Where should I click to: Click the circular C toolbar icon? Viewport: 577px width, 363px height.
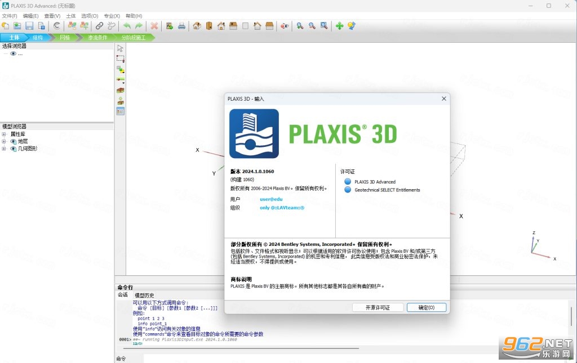pos(57,26)
